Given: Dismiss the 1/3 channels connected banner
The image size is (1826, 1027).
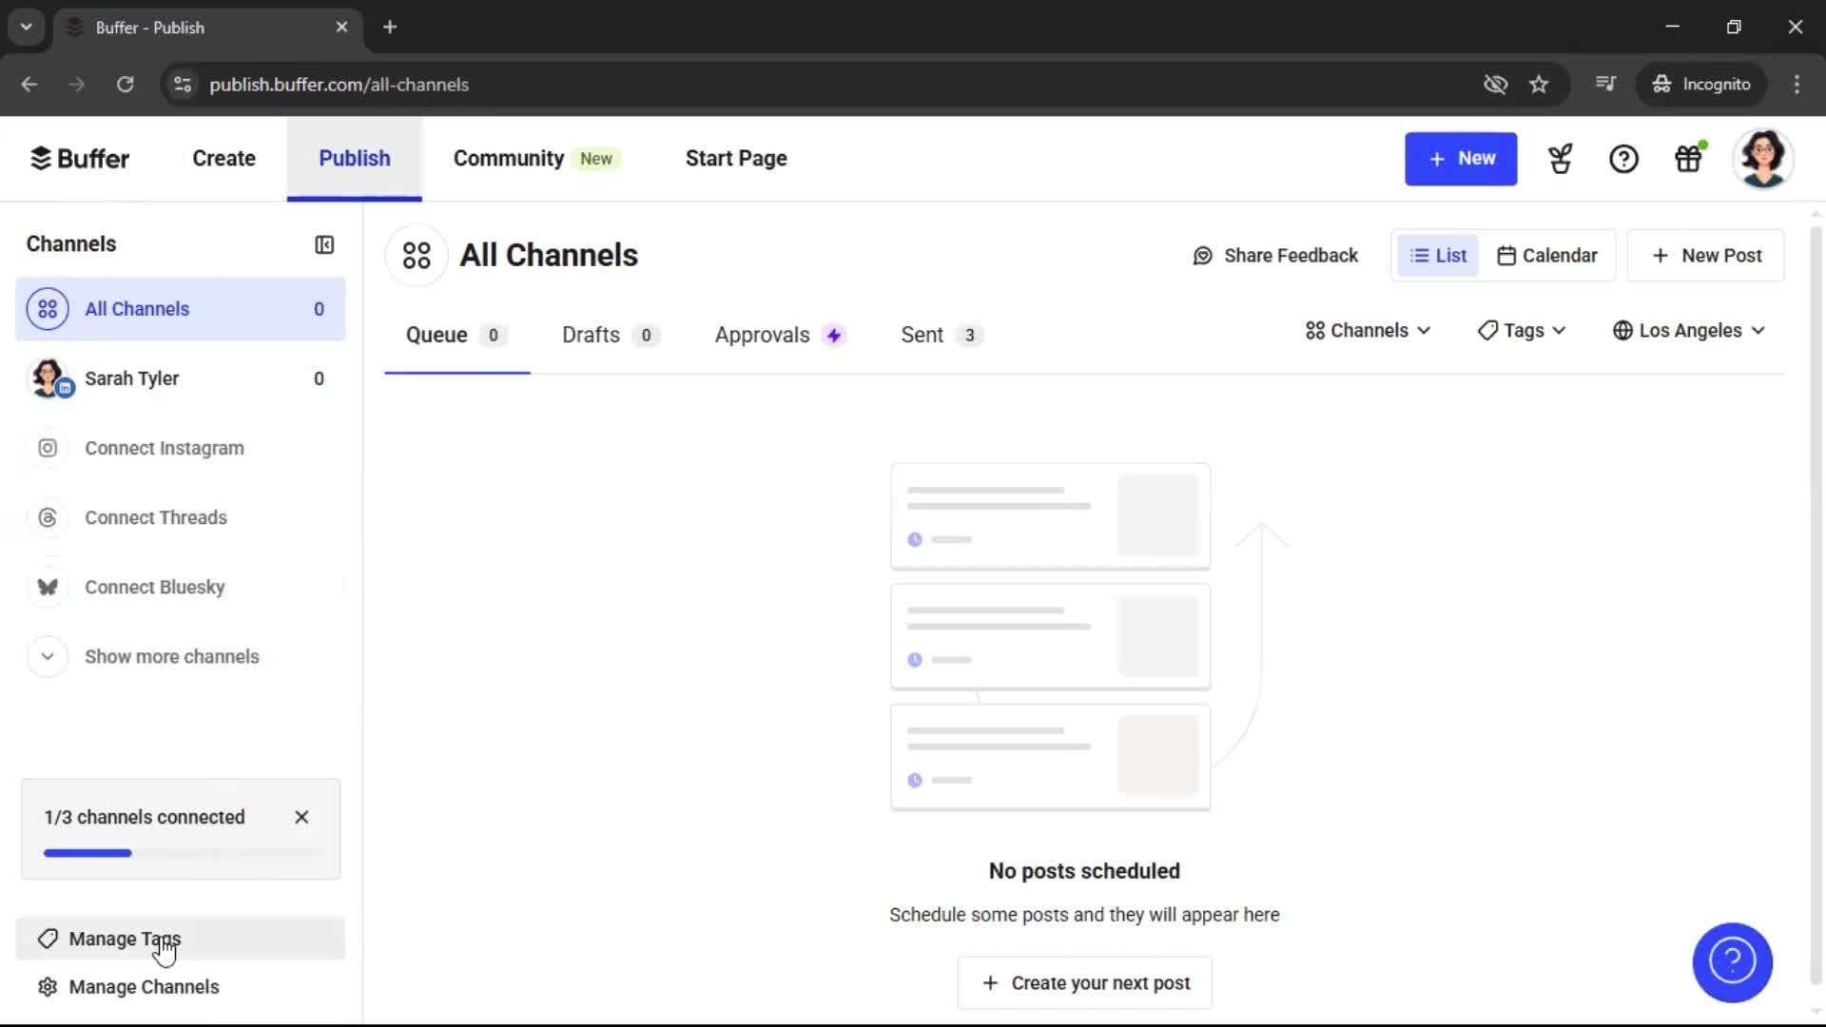Looking at the screenshot, I should pyautogui.click(x=301, y=817).
